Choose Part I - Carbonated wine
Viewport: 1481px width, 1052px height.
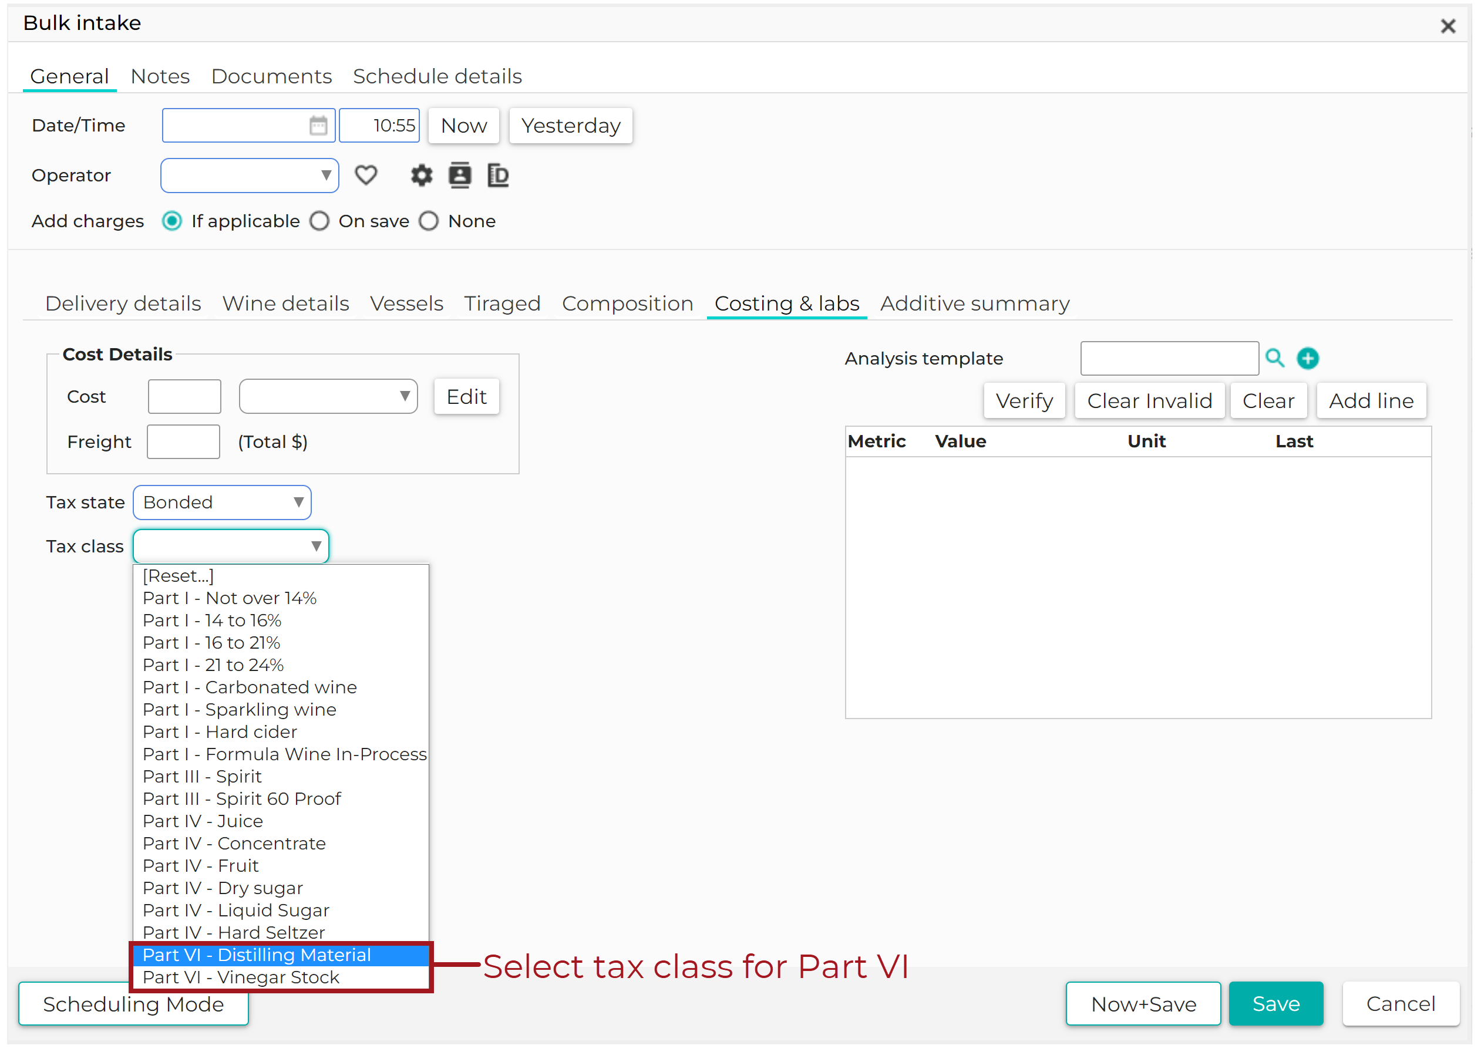281,687
